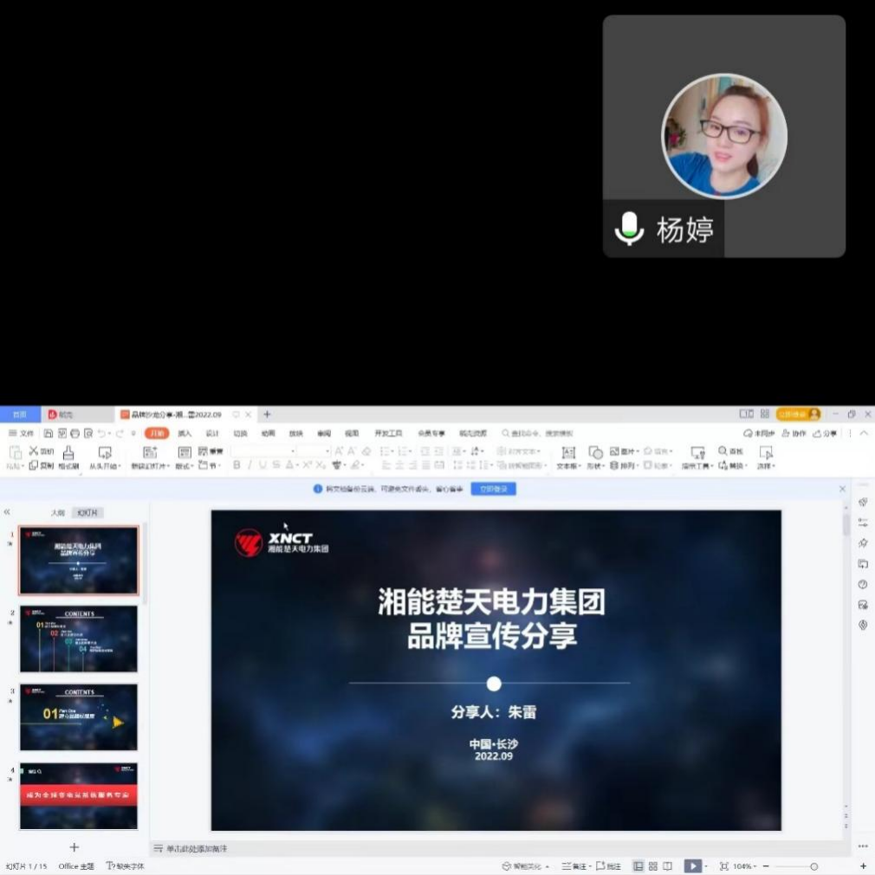The image size is (875, 875).
Task: Open the font name combo box
Action: 263,451
